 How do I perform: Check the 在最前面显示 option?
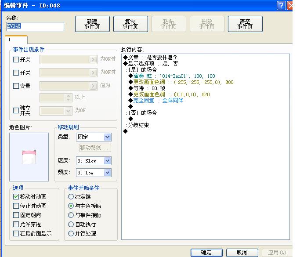[16, 233]
